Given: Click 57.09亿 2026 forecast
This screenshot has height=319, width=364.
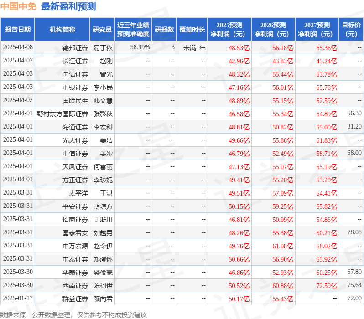Looking at the screenshot, I should tap(283, 193).
